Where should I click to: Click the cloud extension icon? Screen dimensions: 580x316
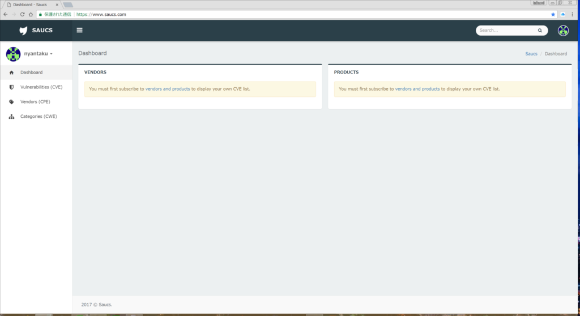point(562,14)
